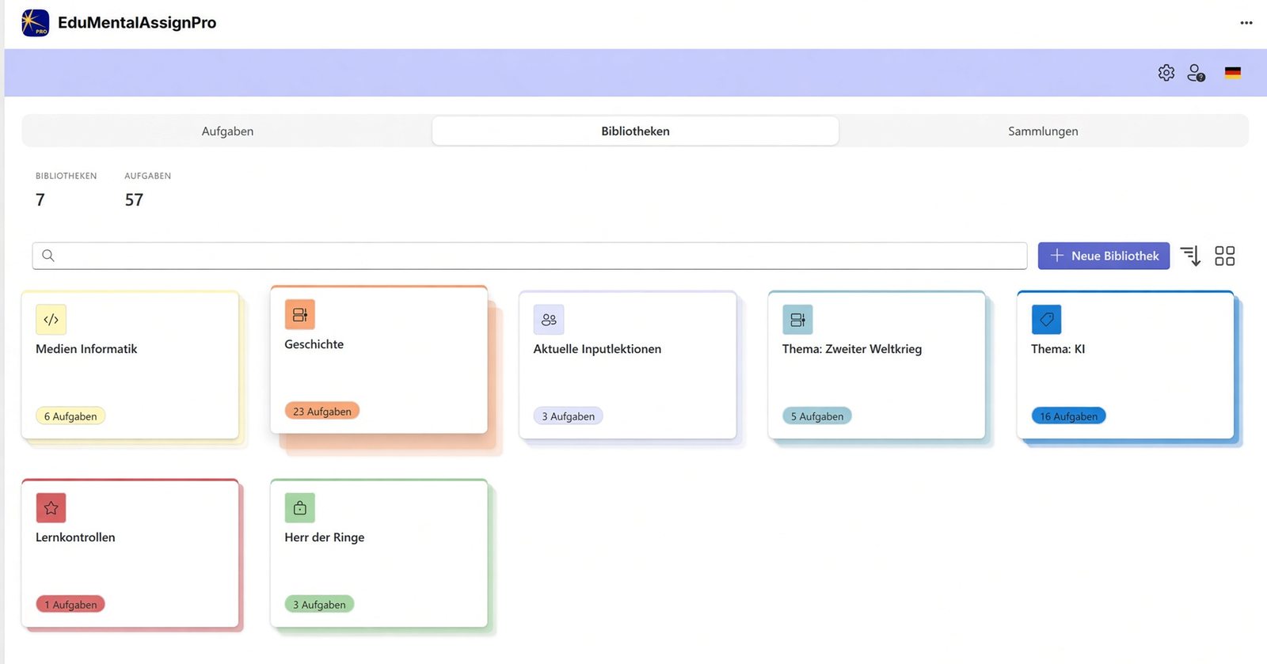
Task: Open the Sammlungen tab
Action: coord(1043,131)
